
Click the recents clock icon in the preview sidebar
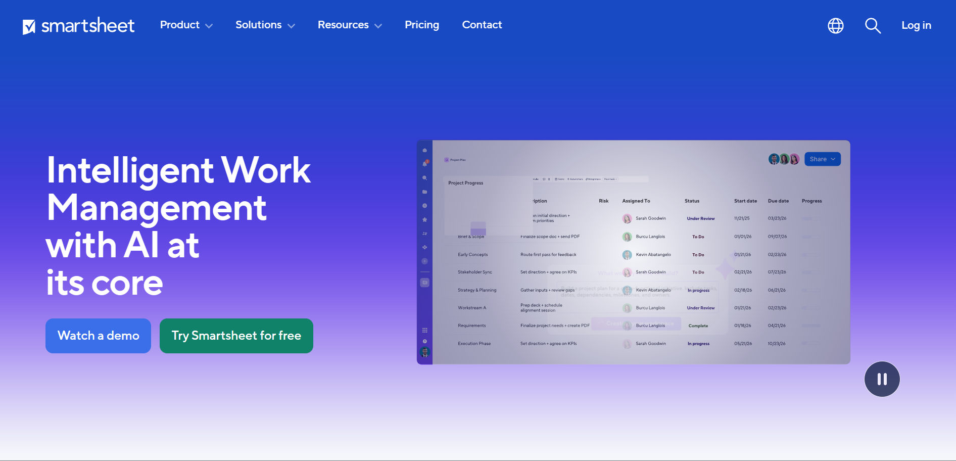click(x=424, y=206)
